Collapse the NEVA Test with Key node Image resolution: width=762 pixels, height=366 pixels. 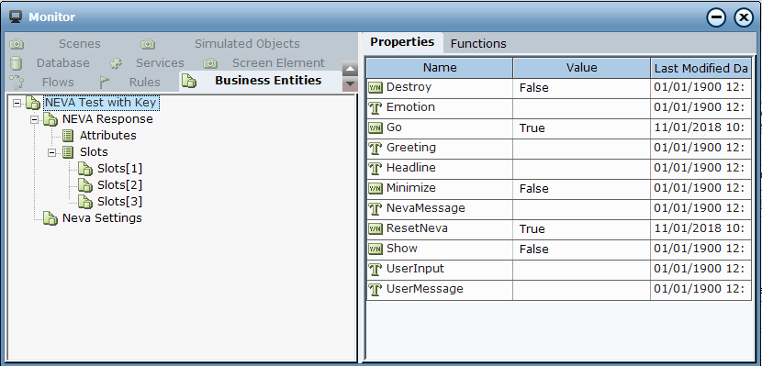17,103
